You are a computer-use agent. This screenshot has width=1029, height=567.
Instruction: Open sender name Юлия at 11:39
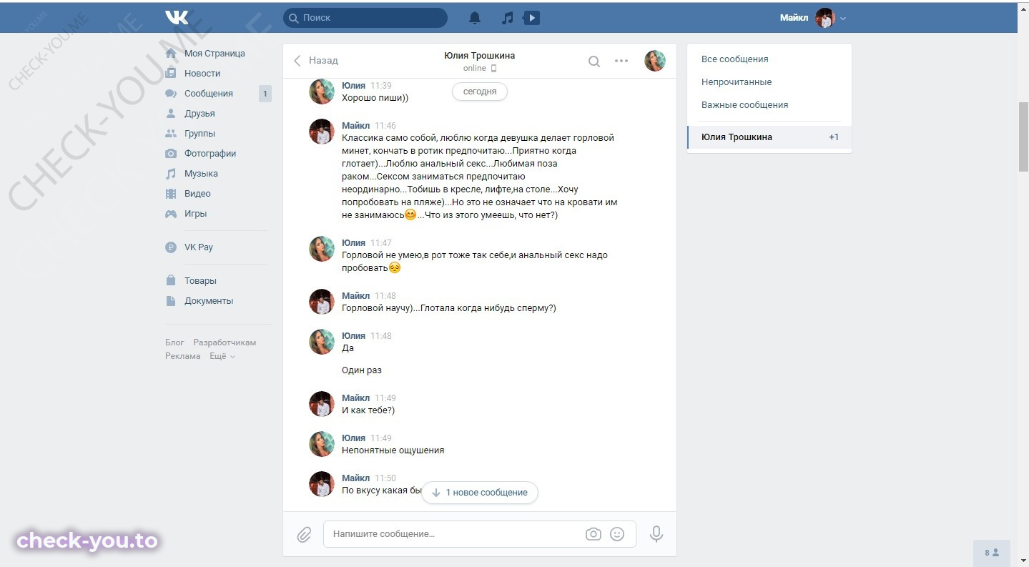[x=353, y=86]
